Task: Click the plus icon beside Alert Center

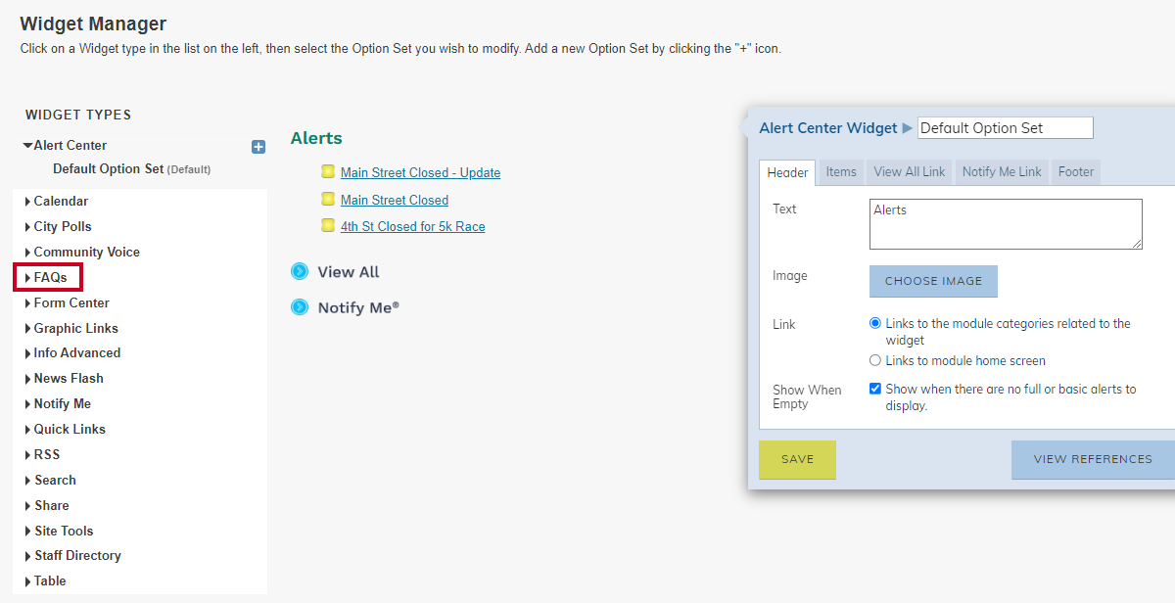Action: coord(258,147)
